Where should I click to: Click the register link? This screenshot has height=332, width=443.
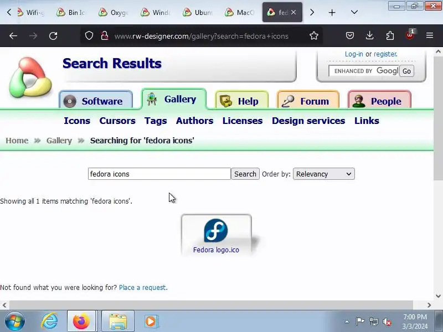click(x=385, y=54)
